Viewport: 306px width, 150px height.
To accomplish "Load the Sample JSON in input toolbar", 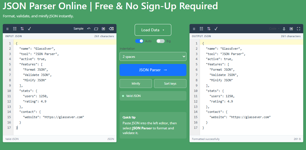I will (x=78, y=29).
